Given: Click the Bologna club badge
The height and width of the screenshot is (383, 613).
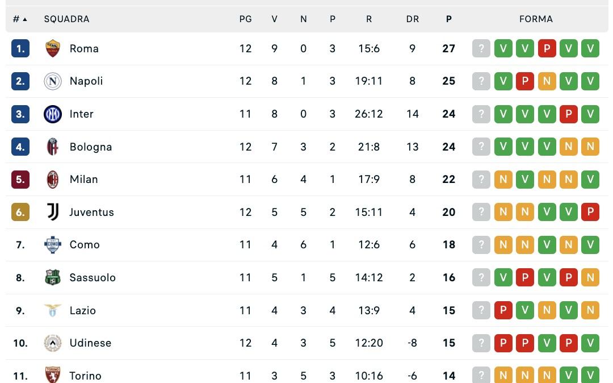Looking at the screenshot, I should point(52,147).
